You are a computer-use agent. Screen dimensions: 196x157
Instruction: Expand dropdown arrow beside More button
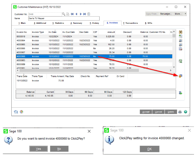click(185, 14)
